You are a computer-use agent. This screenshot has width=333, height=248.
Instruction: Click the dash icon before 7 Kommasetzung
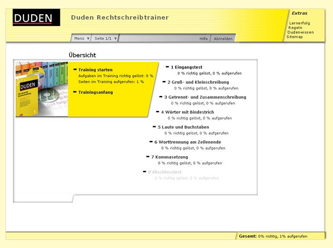tap(148, 157)
